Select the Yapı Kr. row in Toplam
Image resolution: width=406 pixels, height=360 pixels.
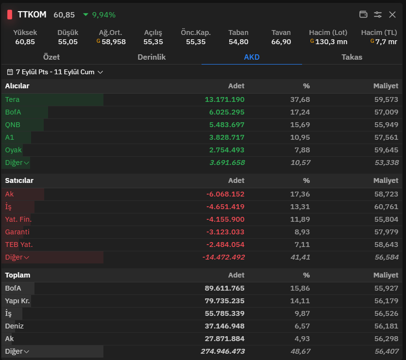coord(202,301)
